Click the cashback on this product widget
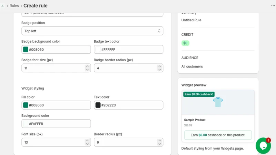Screen dimensions: 276x155 (218, 135)
